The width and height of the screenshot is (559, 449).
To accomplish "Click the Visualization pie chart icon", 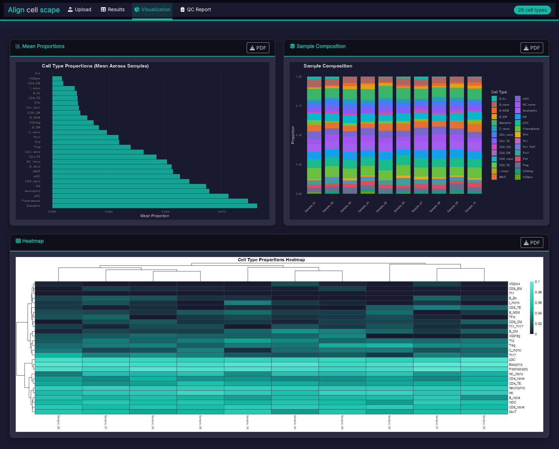I will 138,9.
